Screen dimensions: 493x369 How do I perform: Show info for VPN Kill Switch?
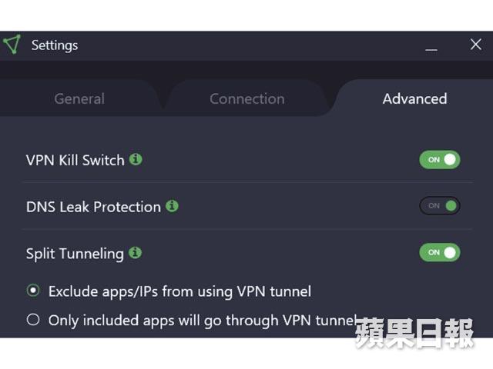[x=136, y=159]
